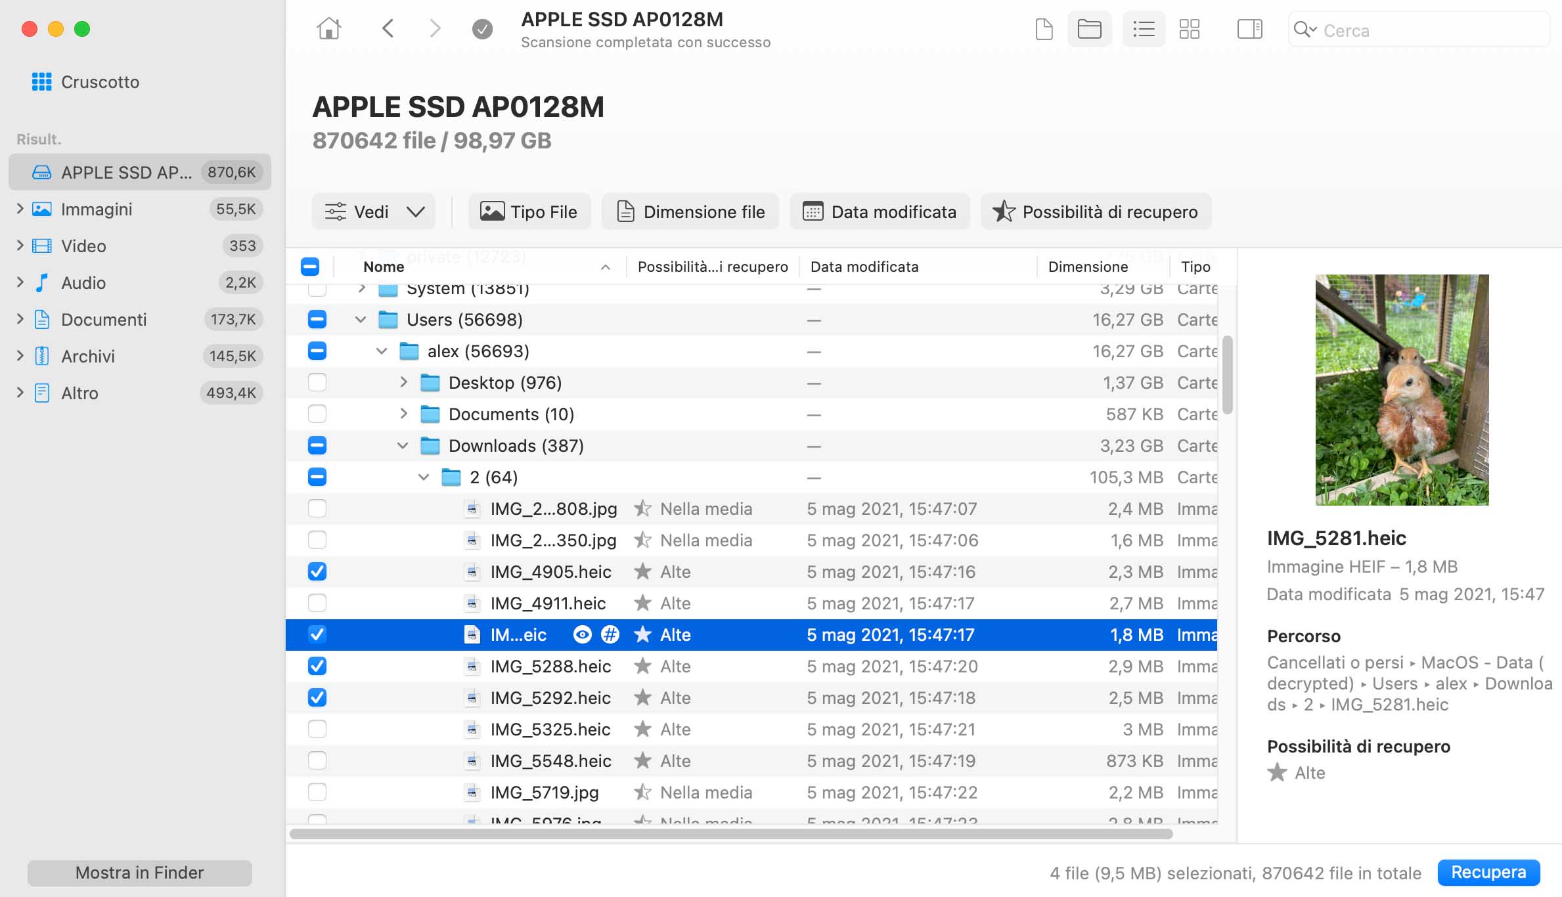Viewport: 1562px width, 897px height.
Task: Click the Desktop folder icon
Action: coord(430,383)
